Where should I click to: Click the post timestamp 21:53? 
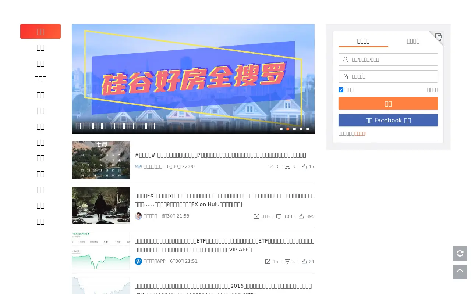click(176, 216)
